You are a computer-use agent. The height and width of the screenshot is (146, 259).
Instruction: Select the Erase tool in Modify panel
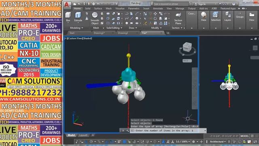click(x=145, y=23)
